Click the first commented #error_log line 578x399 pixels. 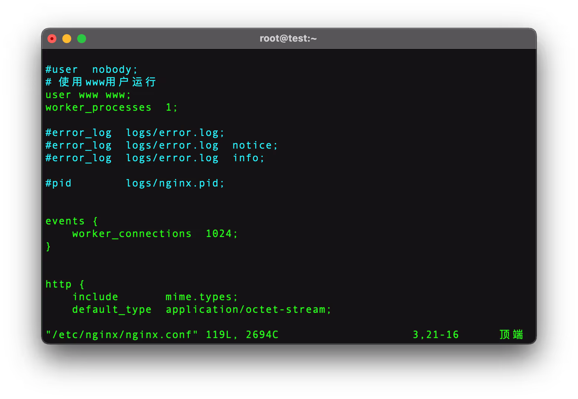point(135,133)
